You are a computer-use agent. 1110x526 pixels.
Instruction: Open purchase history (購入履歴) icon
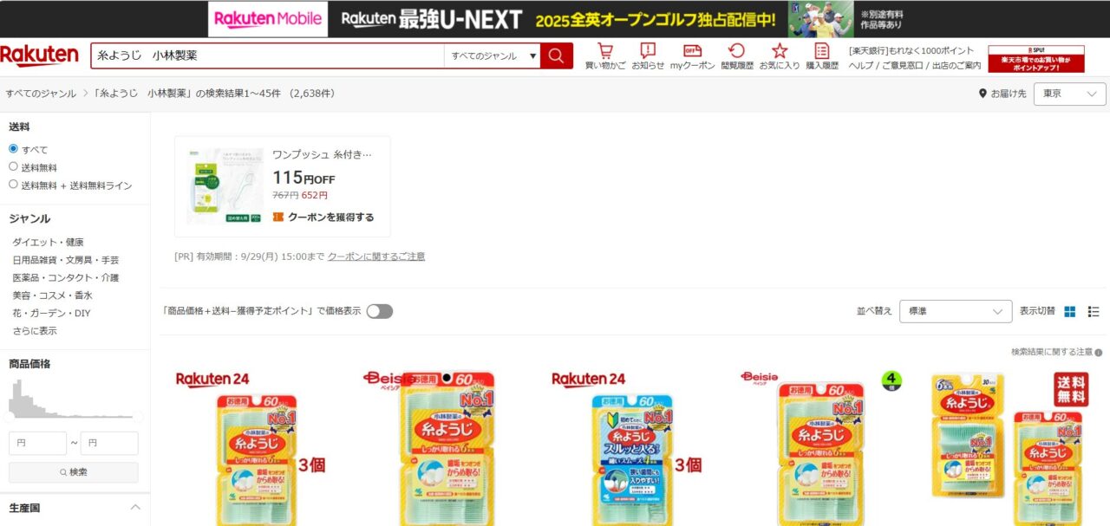(822, 56)
